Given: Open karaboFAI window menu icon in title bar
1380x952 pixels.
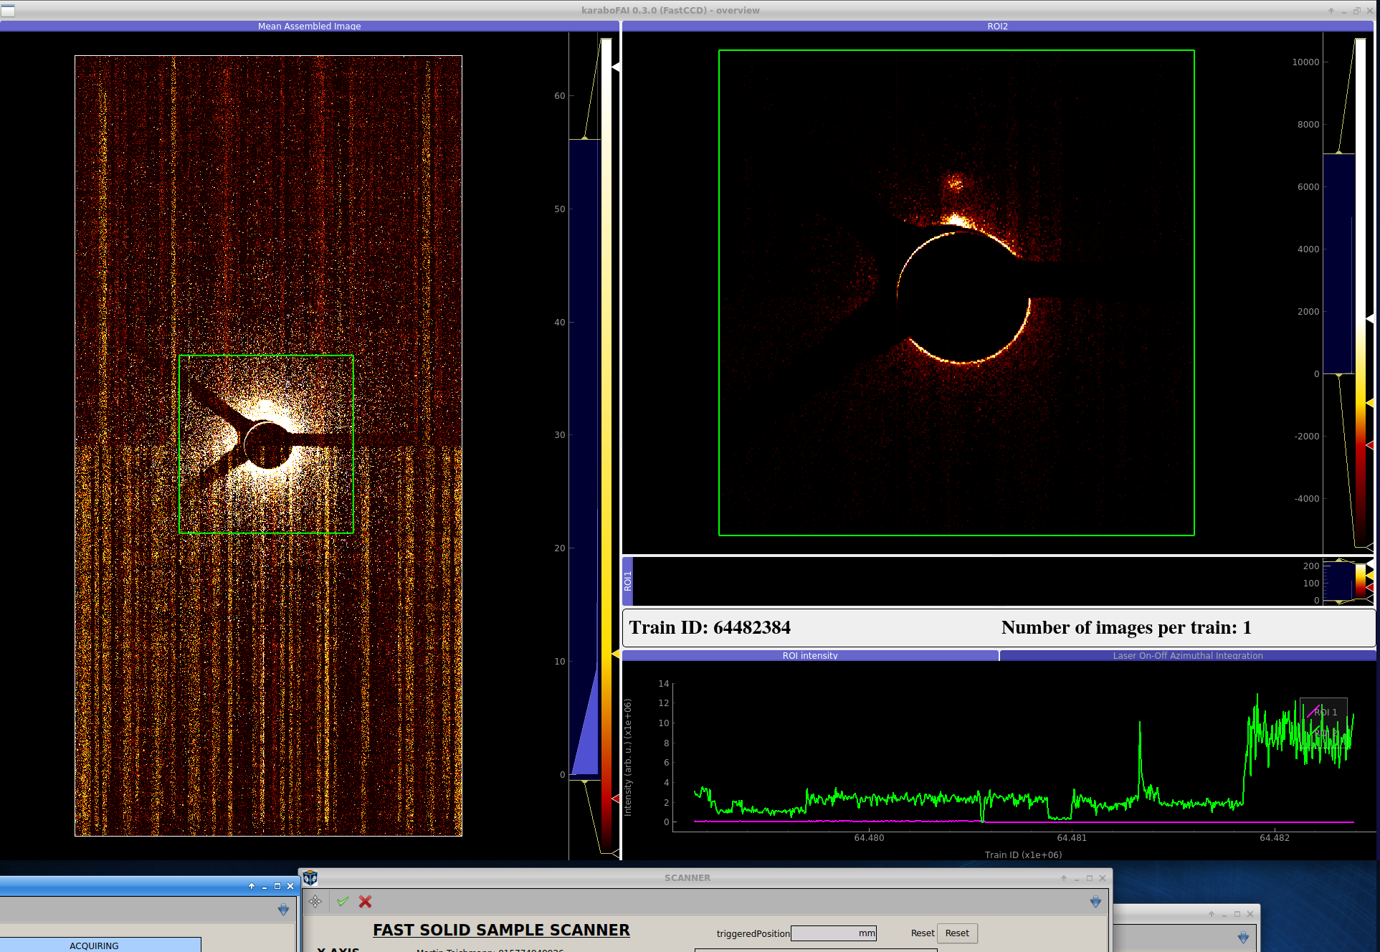Looking at the screenshot, I should [x=8, y=10].
